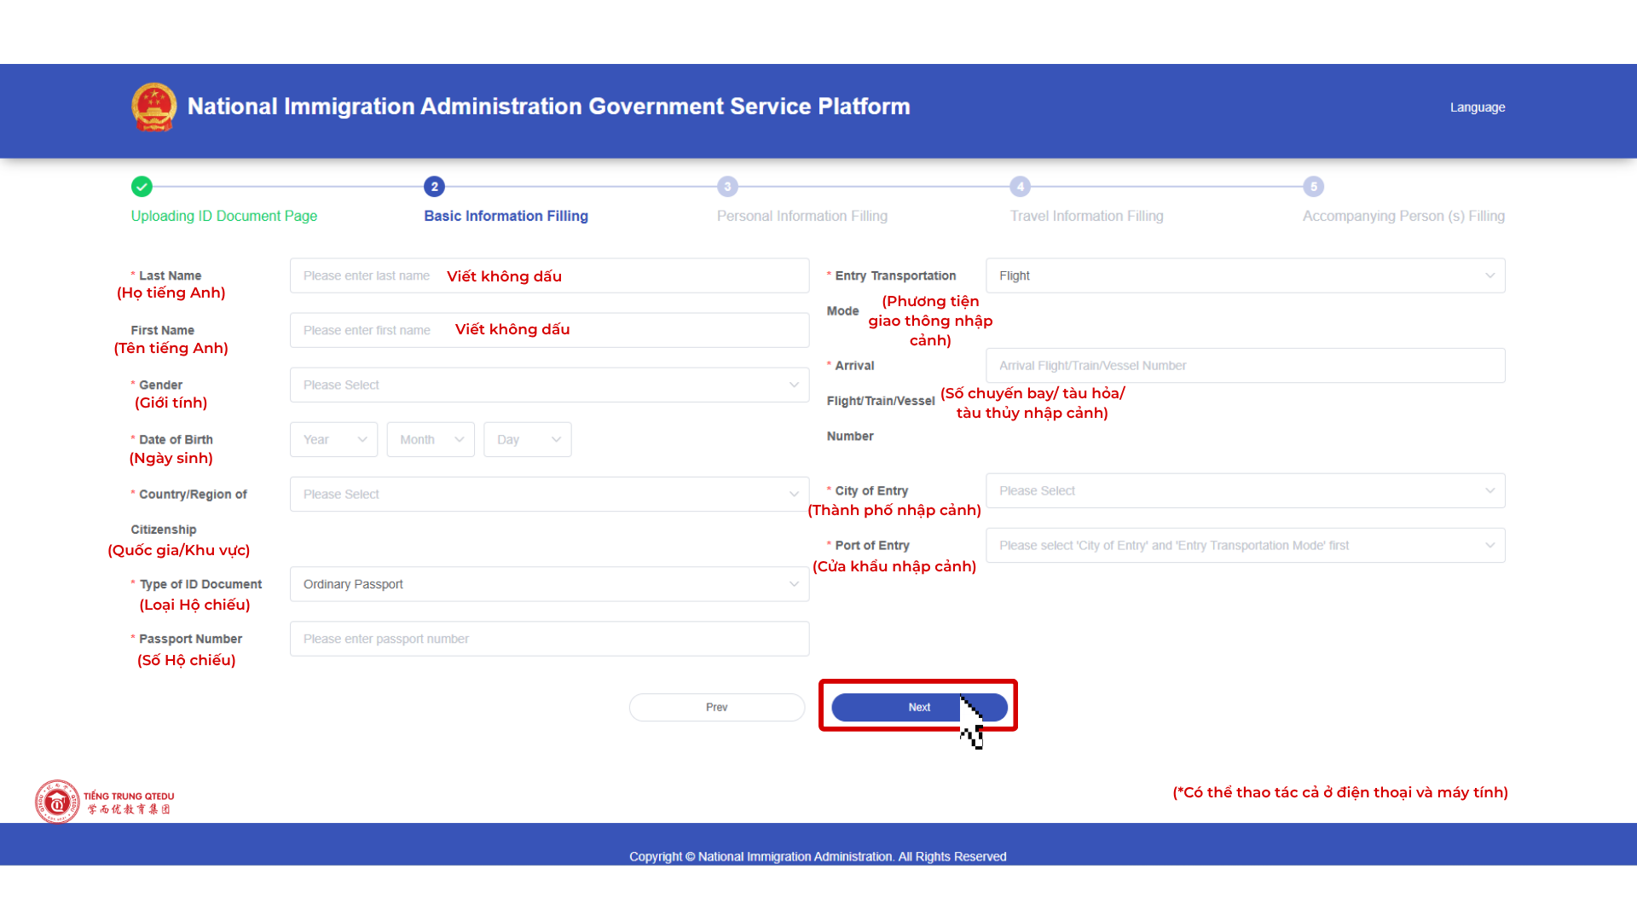The image size is (1637, 921).
Task: Open the Year of birth dropdown
Action: [334, 439]
